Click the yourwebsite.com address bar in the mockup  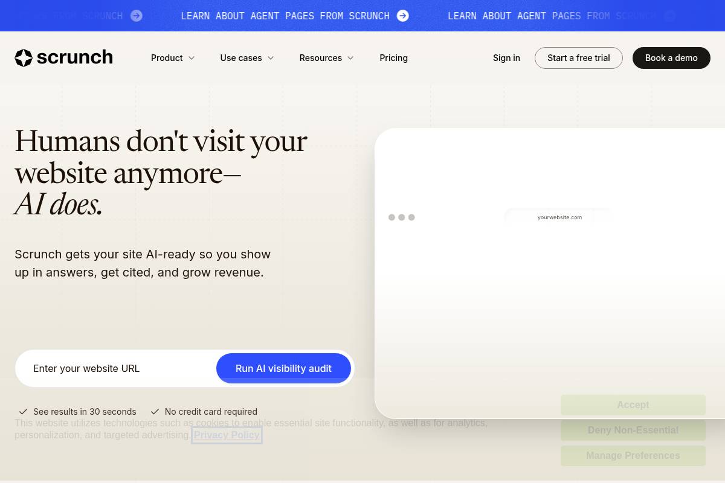click(x=559, y=217)
